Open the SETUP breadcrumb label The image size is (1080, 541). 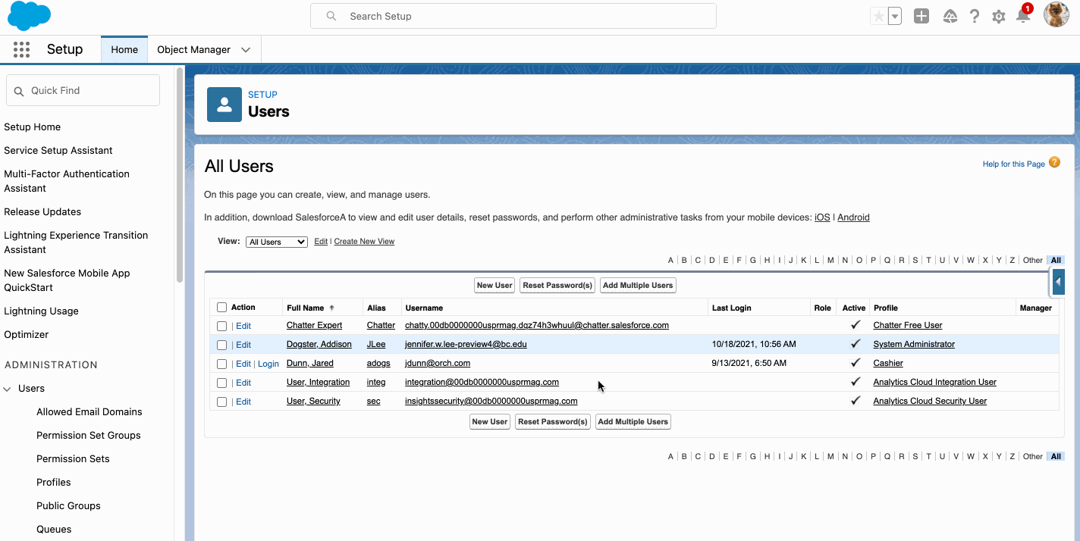(262, 95)
